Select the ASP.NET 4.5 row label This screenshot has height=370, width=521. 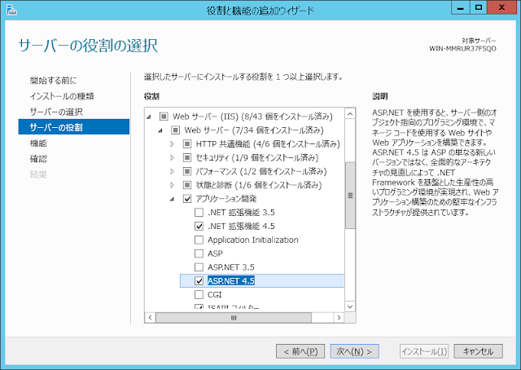231,281
